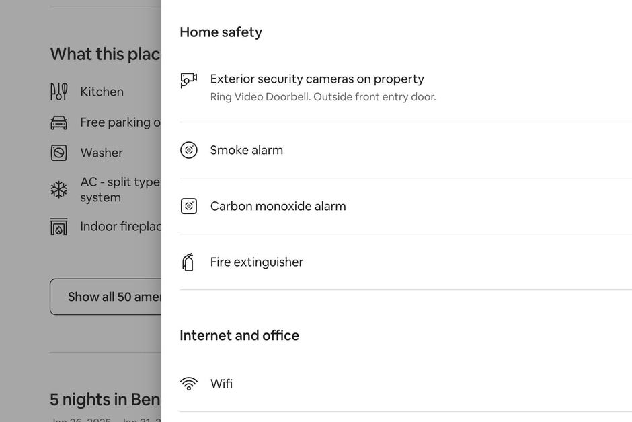Select the Carbon monoxide alarm entry

tap(405, 206)
